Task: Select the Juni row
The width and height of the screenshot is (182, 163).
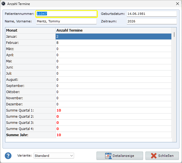Action: coord(88,67)
